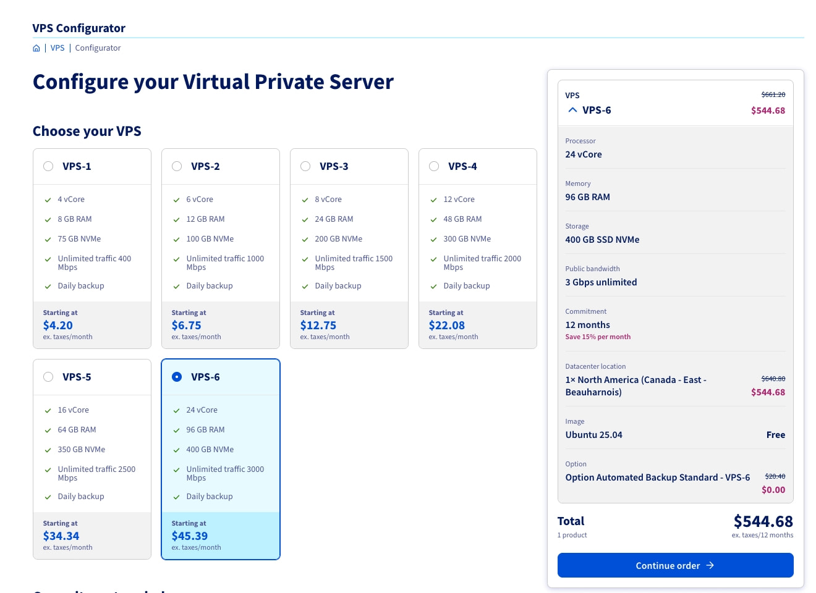Click the checkmark beside 300 GB NVMe
816x593 pixels.
(433, 240)
